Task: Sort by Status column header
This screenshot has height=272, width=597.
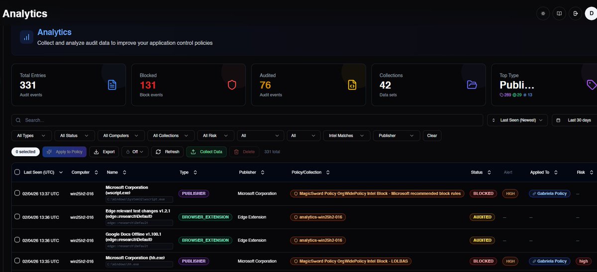Action: (481, 172)
